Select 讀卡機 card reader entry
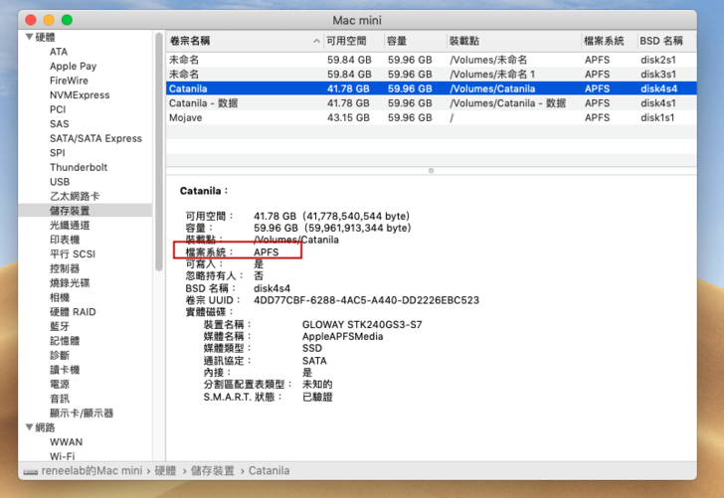This screenshot has height=498, width=724. [65, 370]
